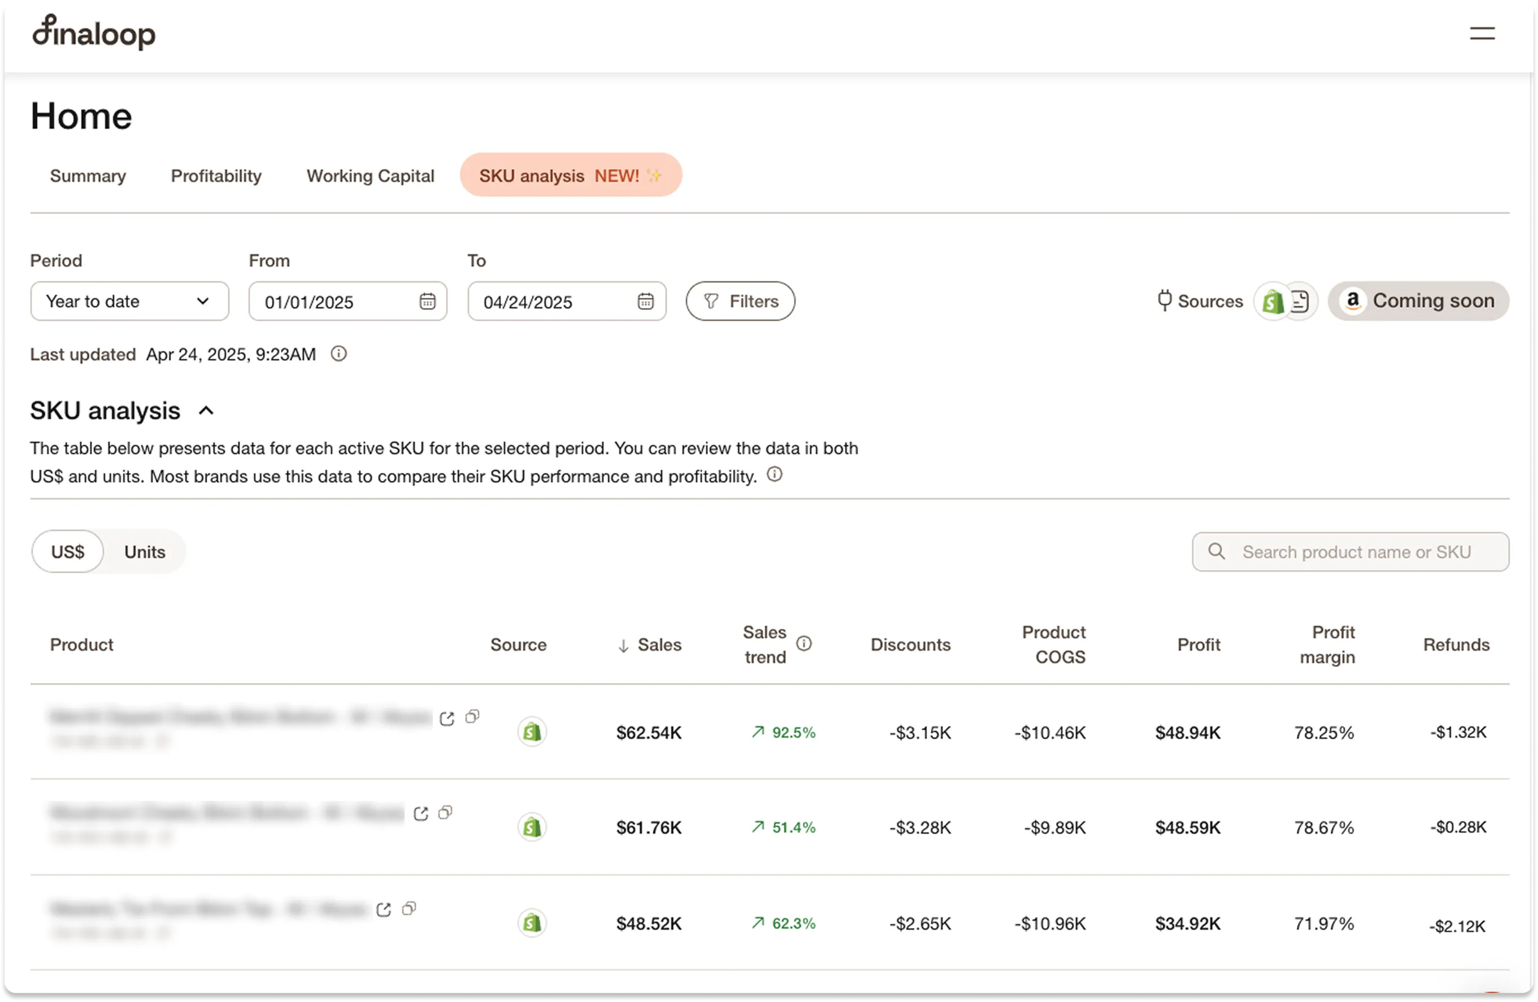Switch table view to Units

tap(145, 552)
